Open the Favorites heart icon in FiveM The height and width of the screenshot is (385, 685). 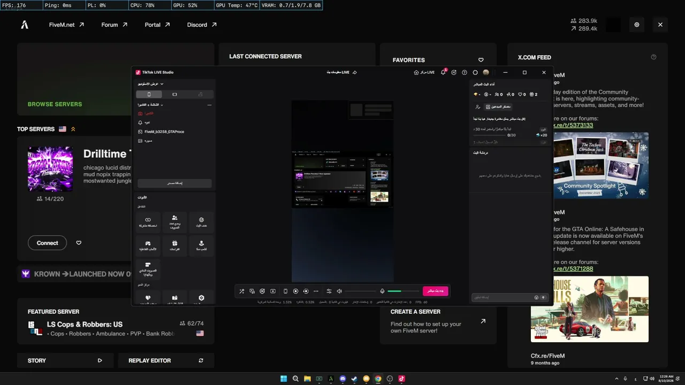tap(481, 60)
